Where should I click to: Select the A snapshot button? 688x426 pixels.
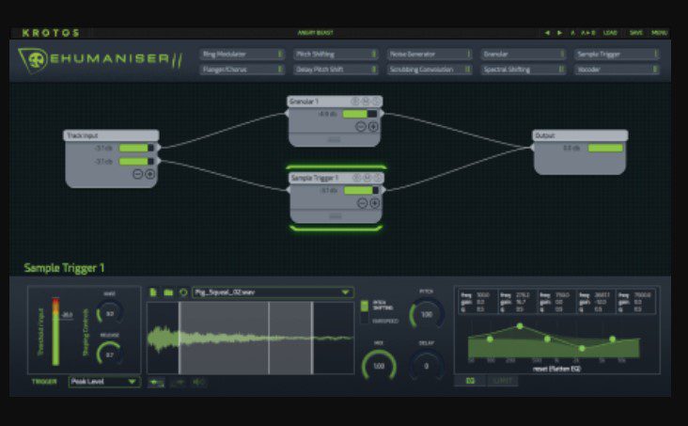572,33
